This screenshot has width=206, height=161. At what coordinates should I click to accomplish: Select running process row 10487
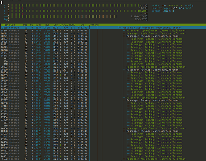(x=103, y=145)
